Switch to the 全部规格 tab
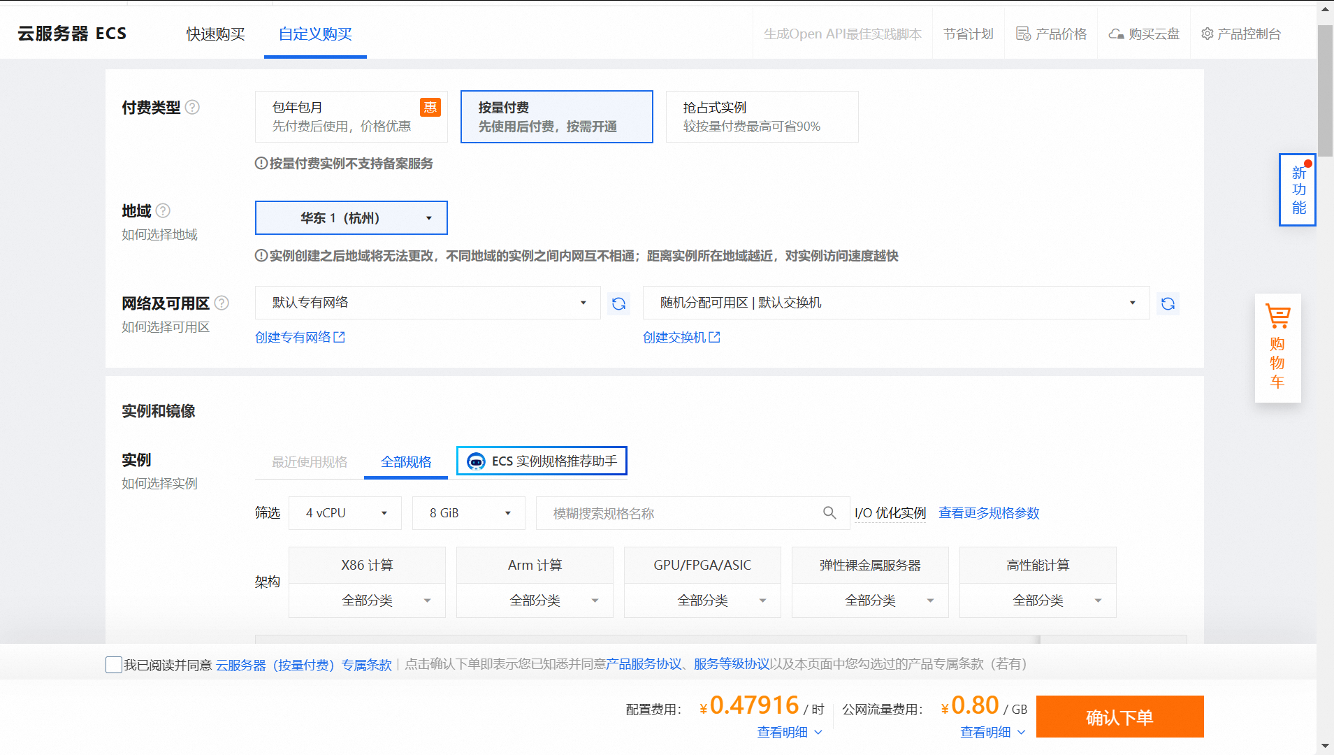Viewport: 1334px width, 755px height. point(406,462)
